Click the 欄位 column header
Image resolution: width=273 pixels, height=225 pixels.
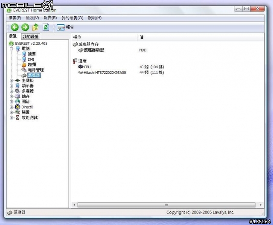[105, 37]
